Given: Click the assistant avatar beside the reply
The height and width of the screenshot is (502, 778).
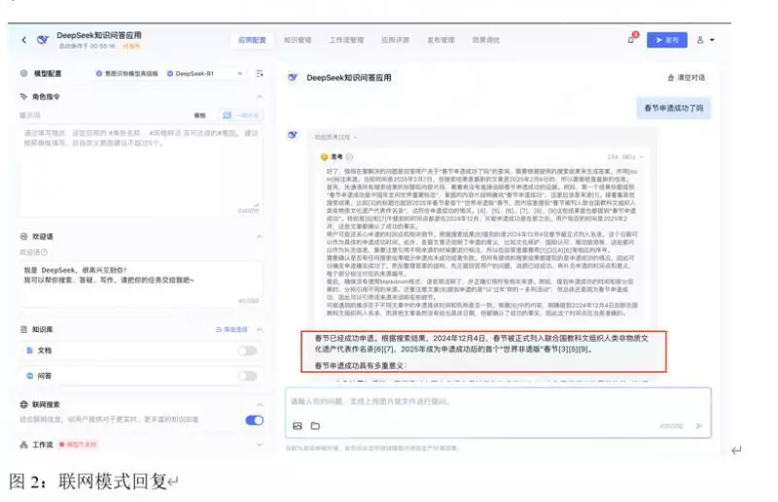Looking at the screenshot, I should (x=293, y=135).
